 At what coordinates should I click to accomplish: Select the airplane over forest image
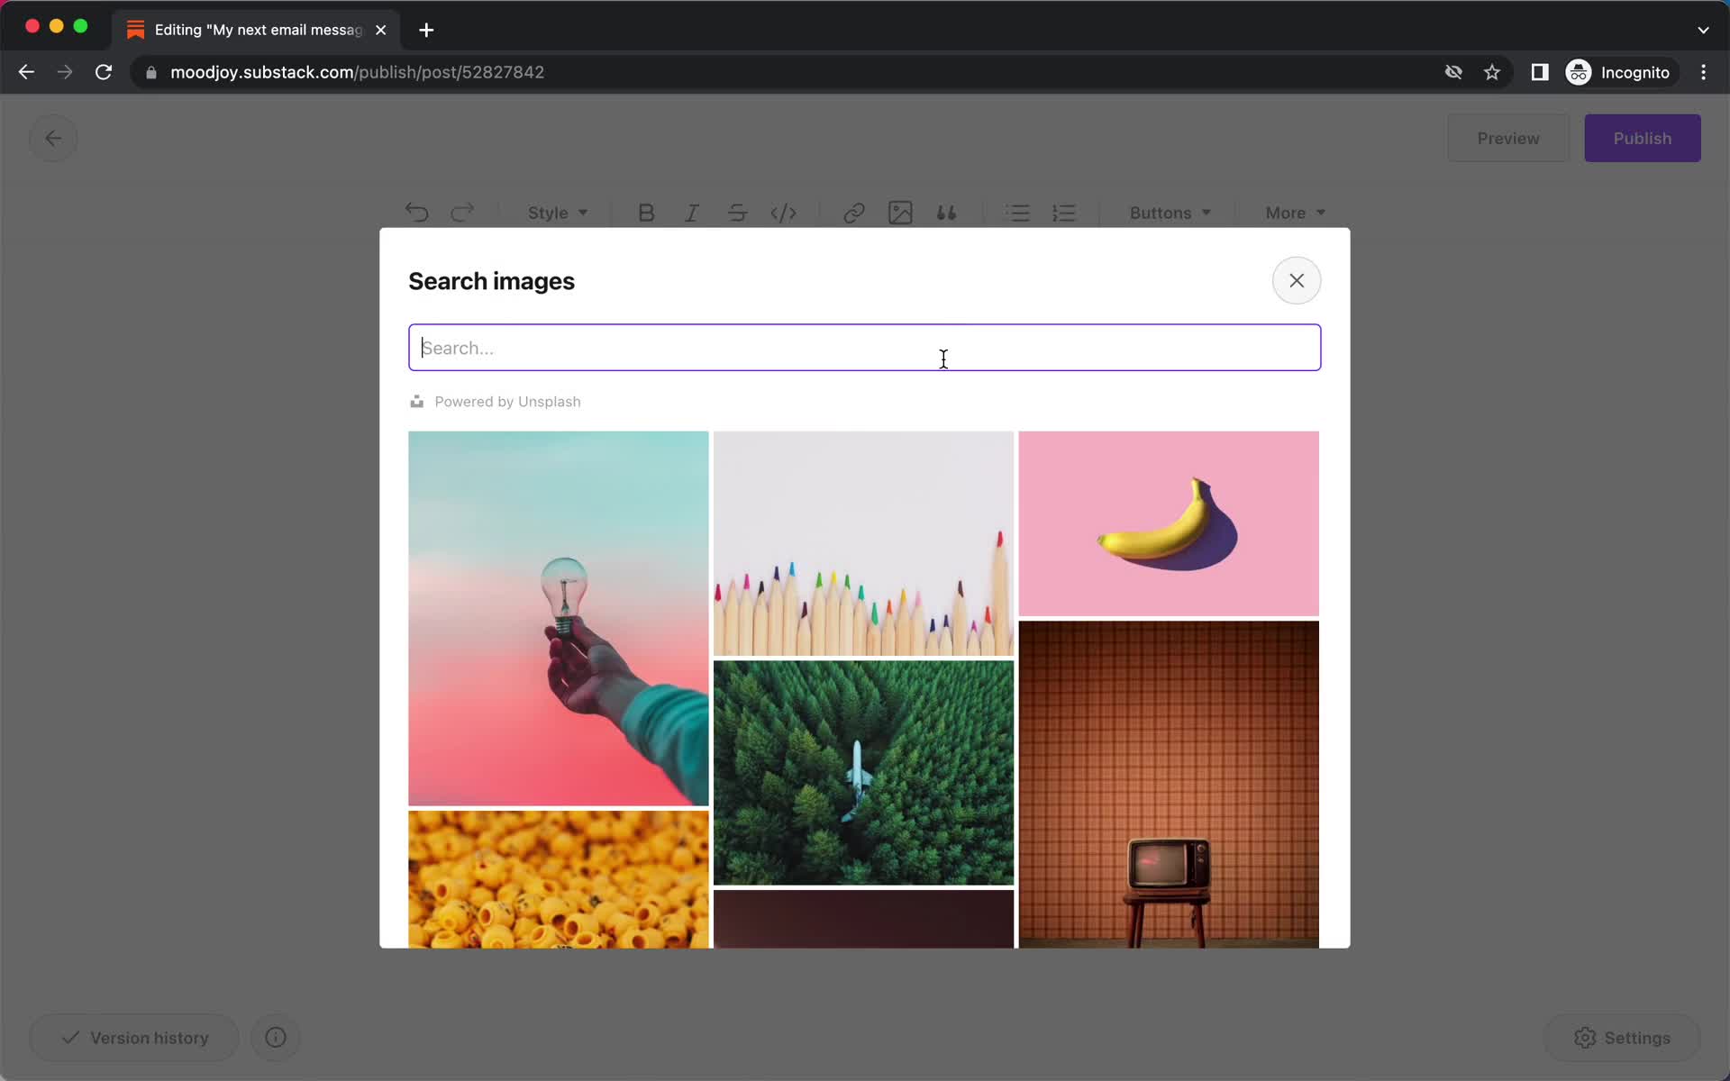pos(863,773)
